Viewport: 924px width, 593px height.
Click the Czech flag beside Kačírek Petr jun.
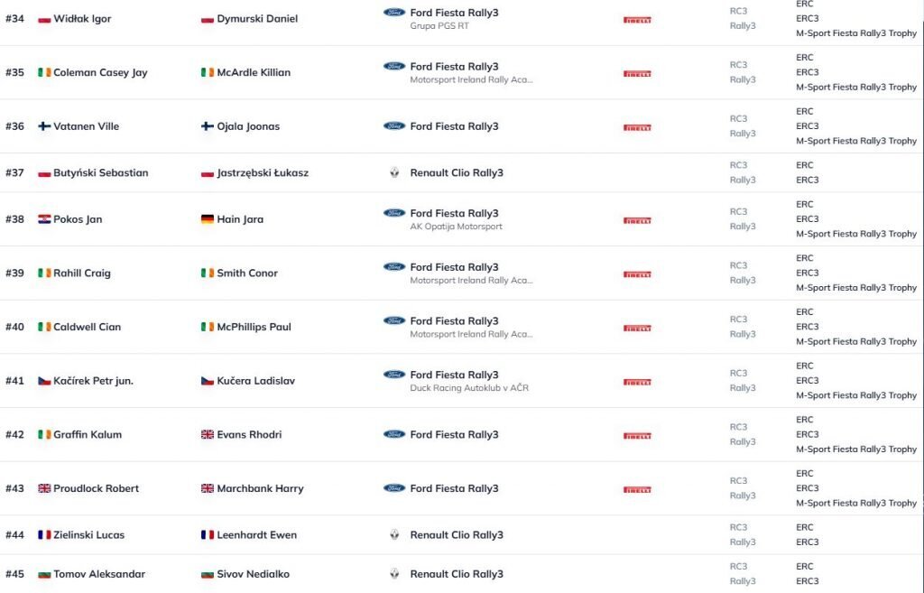pyautogui.click(x=44, y=381)
